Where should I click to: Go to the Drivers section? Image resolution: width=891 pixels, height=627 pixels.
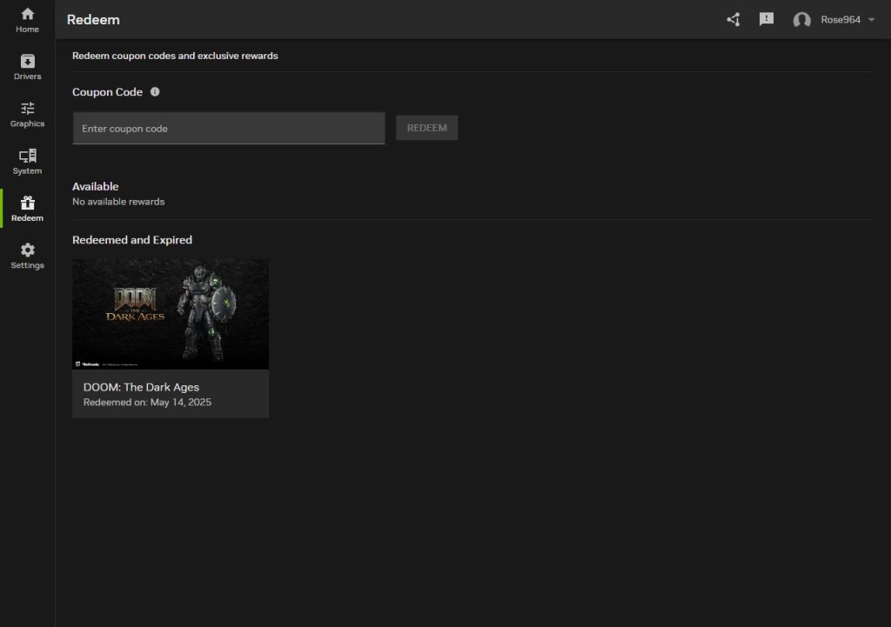pyautogui.click(x=27, y=67)
